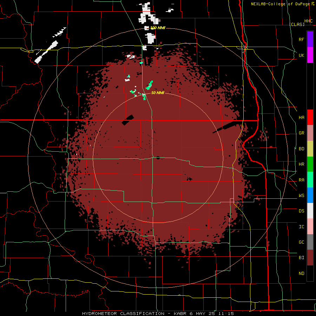Click the ND black legend swatch
Viewport: 316px width, 316px height.
[310, 273]
